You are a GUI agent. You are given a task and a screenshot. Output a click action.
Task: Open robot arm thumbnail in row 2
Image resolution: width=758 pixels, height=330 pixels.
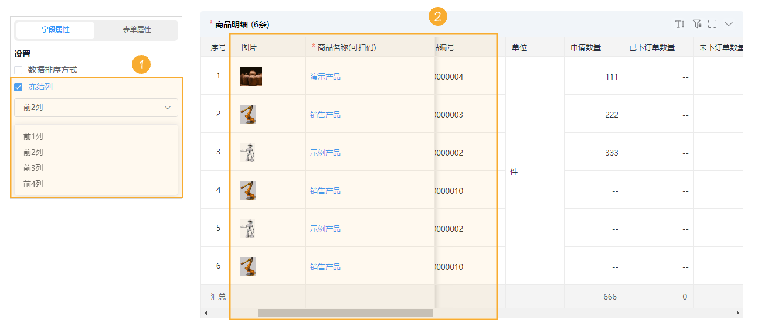tap(248, 115)
